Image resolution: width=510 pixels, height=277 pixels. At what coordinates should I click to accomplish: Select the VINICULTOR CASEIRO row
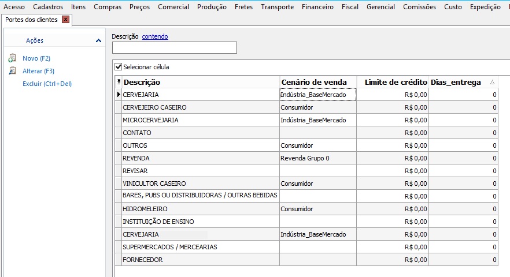pyautogui.click(x=306, y=184)
